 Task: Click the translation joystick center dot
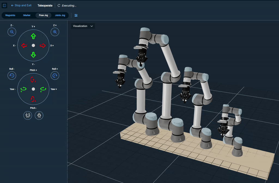(x=33, y=46)
